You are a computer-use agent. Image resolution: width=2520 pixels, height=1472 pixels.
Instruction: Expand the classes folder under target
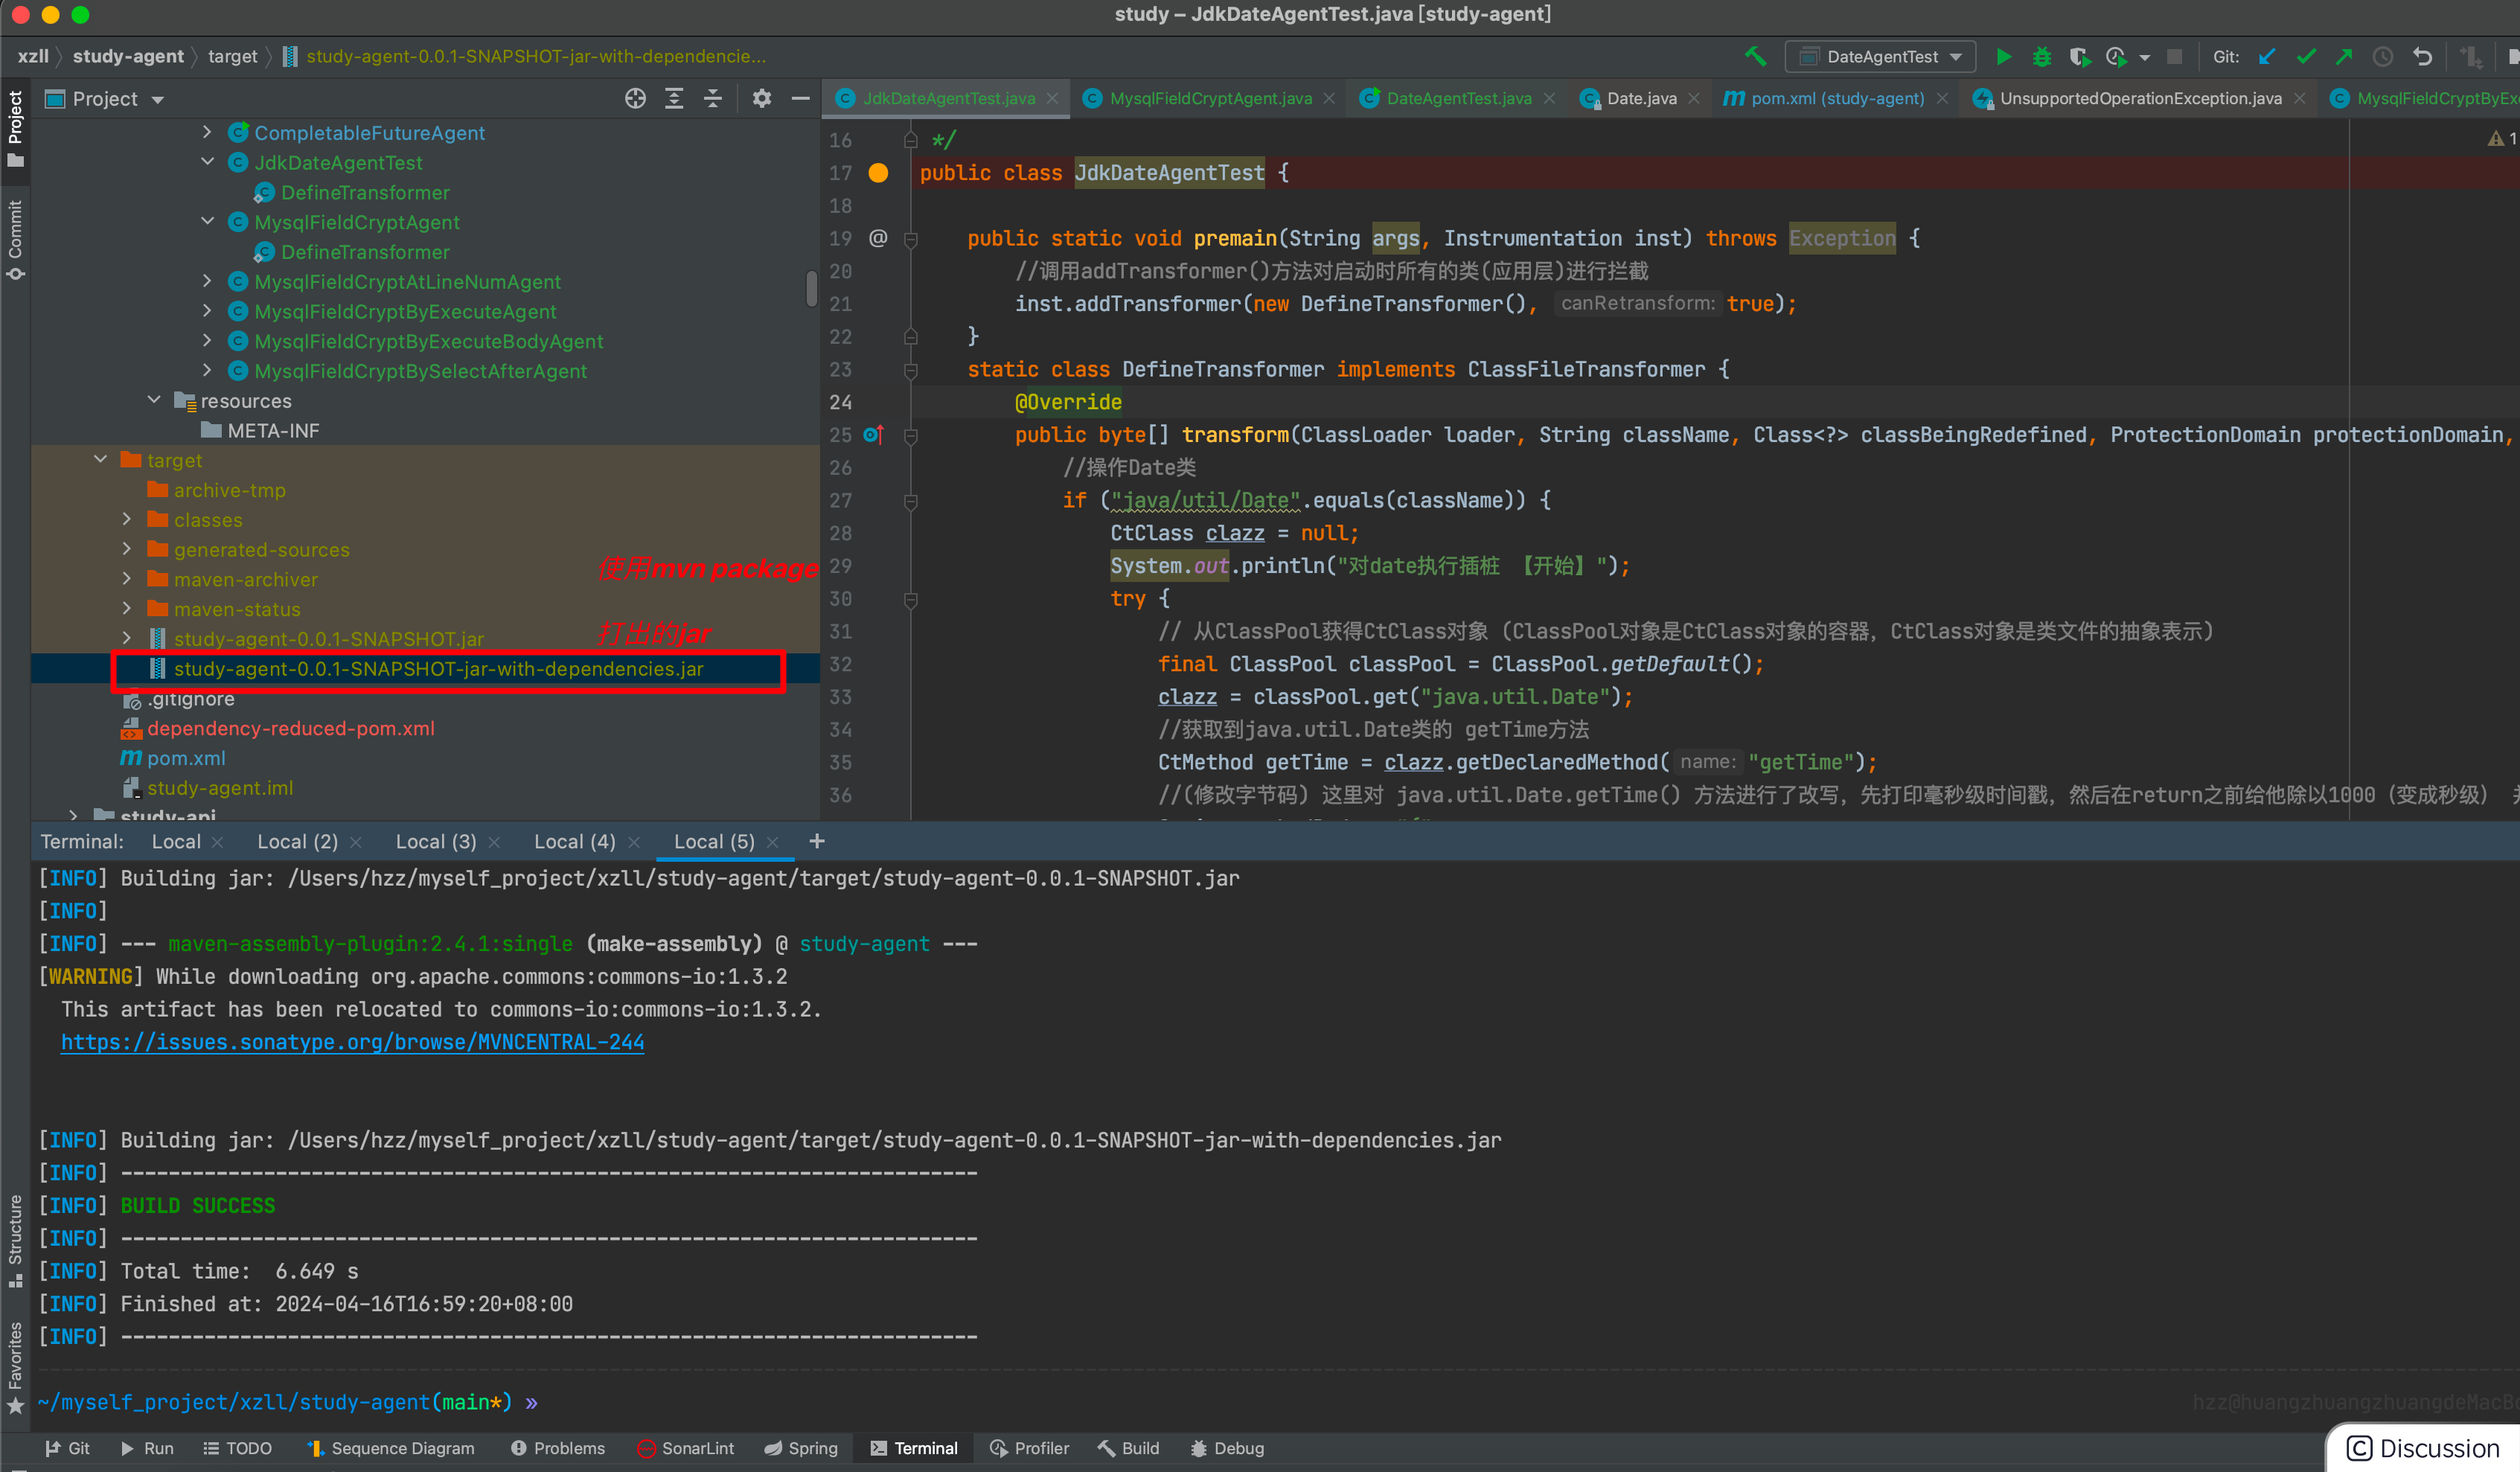pos(127,519)
